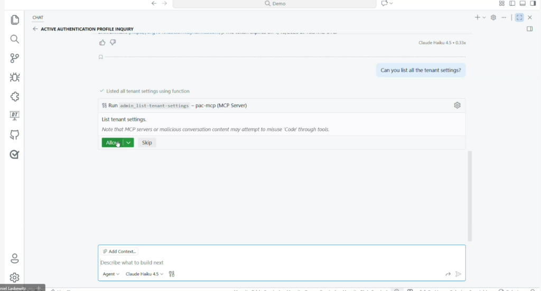Click 'Active Authentication Profile Inquiry' chat title
Image resolution: width=541 pixels, height=291 pixels.
(87, 29)
